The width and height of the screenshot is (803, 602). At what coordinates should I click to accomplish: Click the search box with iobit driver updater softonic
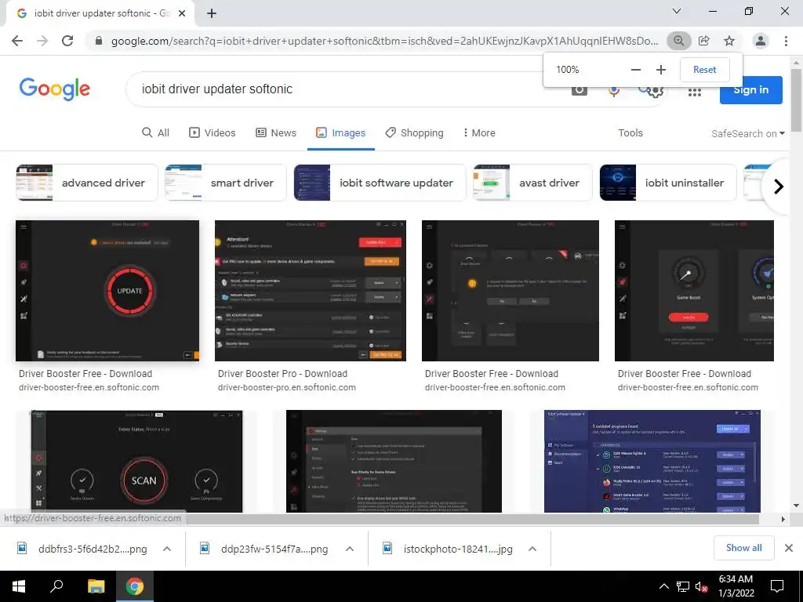[348, 89]
